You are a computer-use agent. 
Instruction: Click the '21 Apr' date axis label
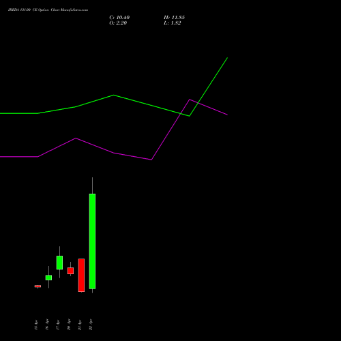[80, 325]
